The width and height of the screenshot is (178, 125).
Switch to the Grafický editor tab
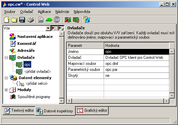[x=92, y=110]
